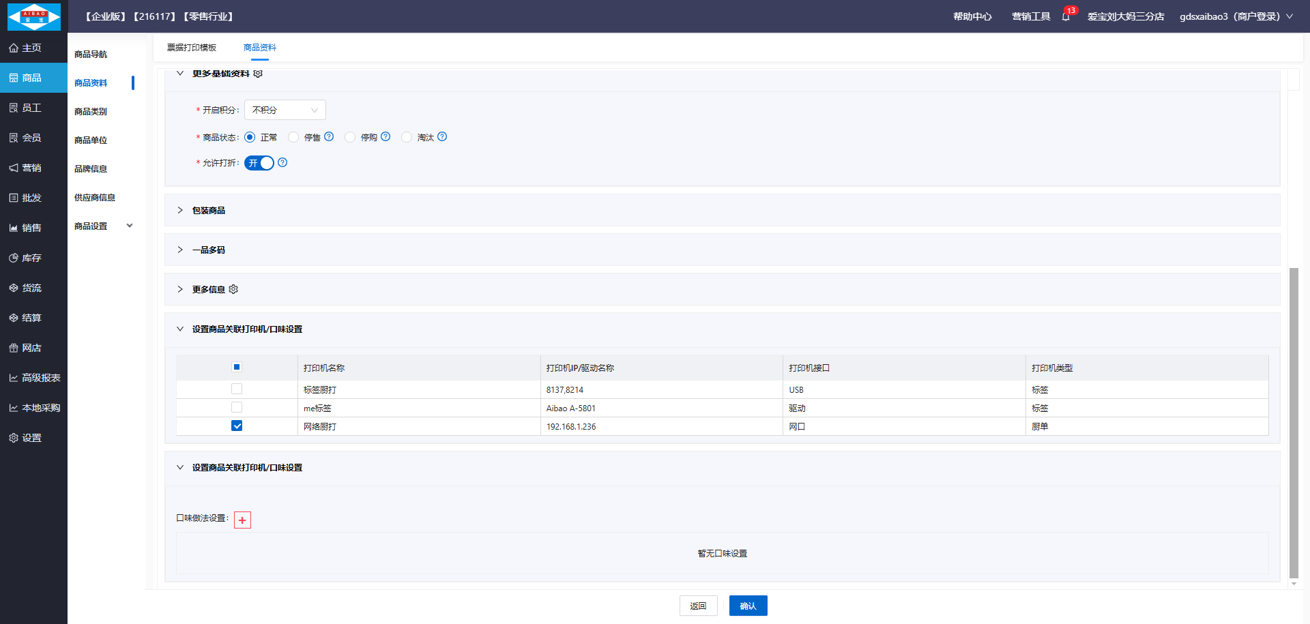Toggle the 允许打折 switch off
1310x624 pixels.
click(x=259, y=163)
